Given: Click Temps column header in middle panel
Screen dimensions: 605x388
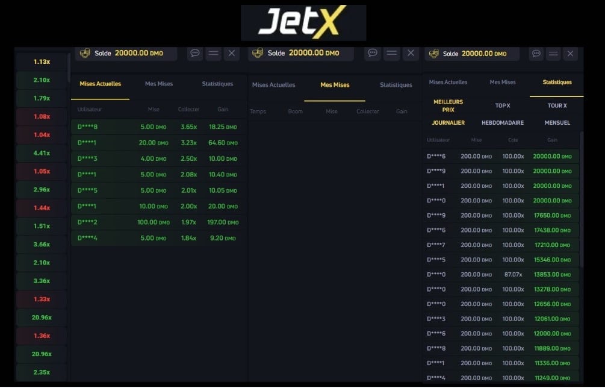Looking at the screenshot, I should 258,111.
